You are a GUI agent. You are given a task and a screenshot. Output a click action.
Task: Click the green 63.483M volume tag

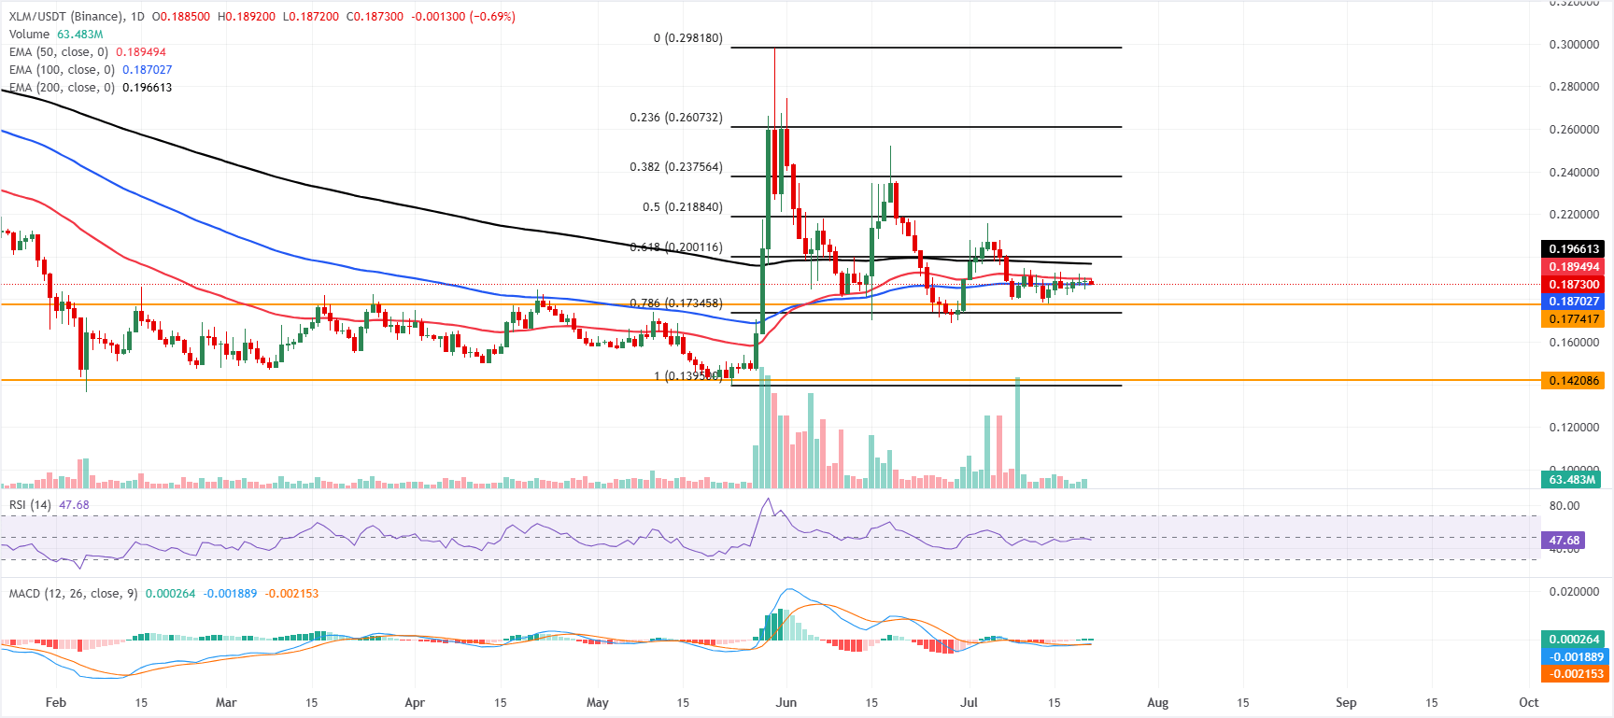click(x=1572, y=480)
